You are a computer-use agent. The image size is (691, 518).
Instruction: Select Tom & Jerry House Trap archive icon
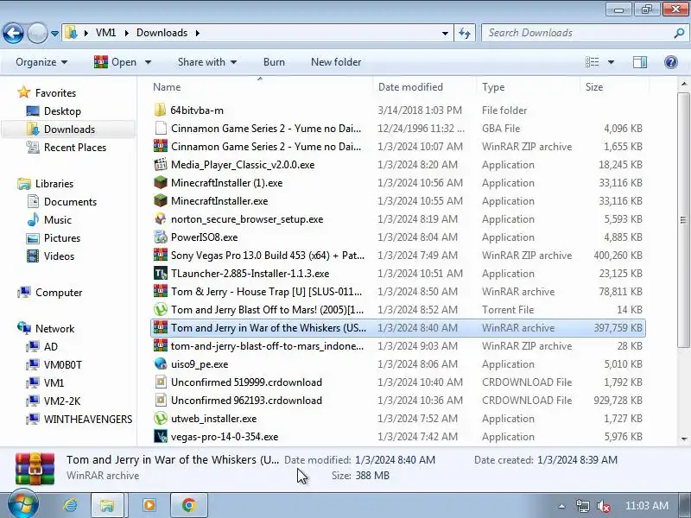point(161,291)
